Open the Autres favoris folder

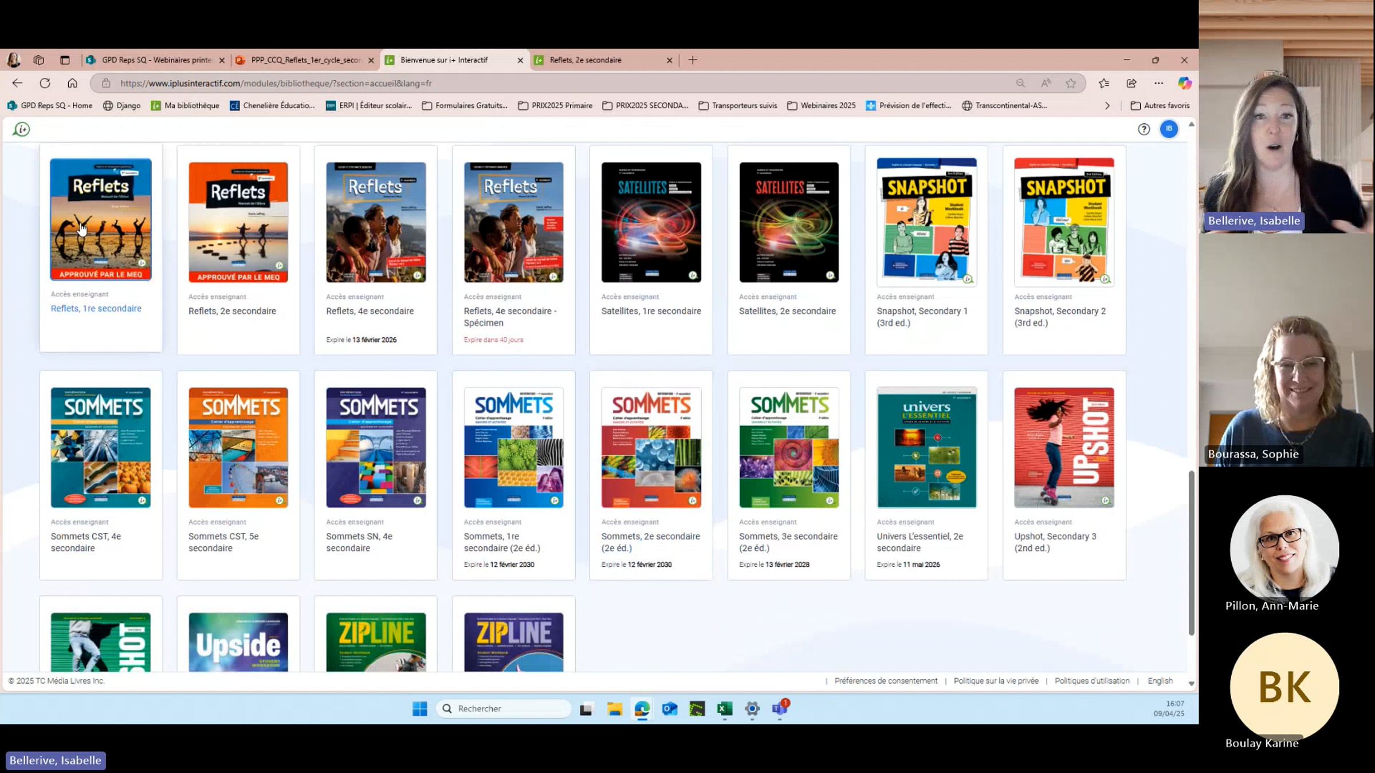[x=1160, y=105]
